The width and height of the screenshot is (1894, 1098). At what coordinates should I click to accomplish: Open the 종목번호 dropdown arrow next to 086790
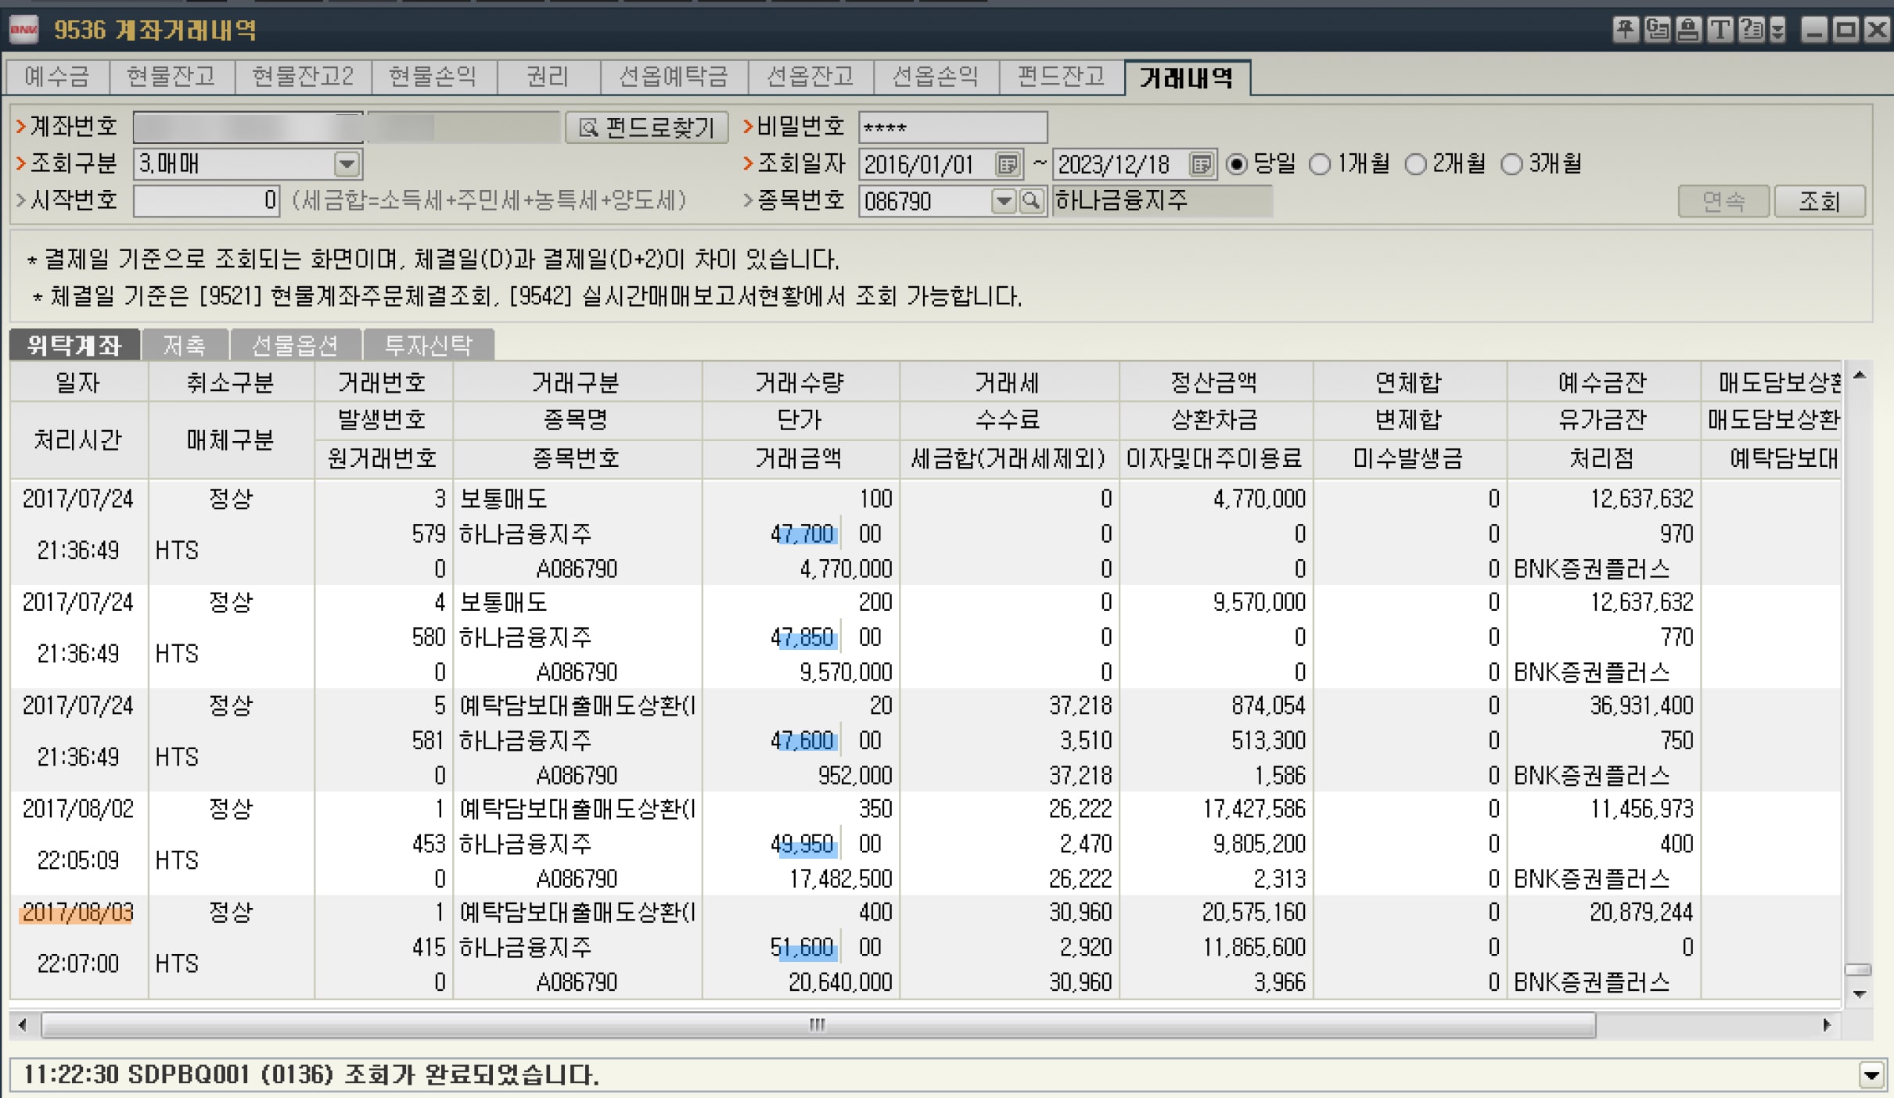[1003, 201]
